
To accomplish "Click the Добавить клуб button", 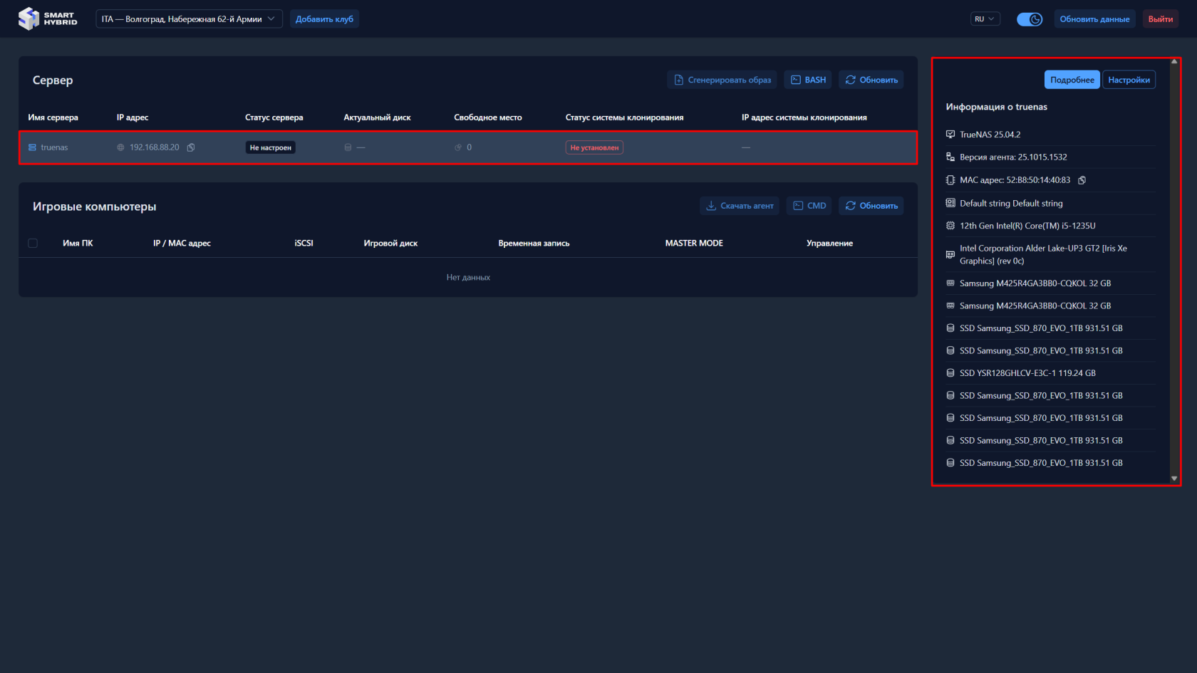I will [324, 19].
